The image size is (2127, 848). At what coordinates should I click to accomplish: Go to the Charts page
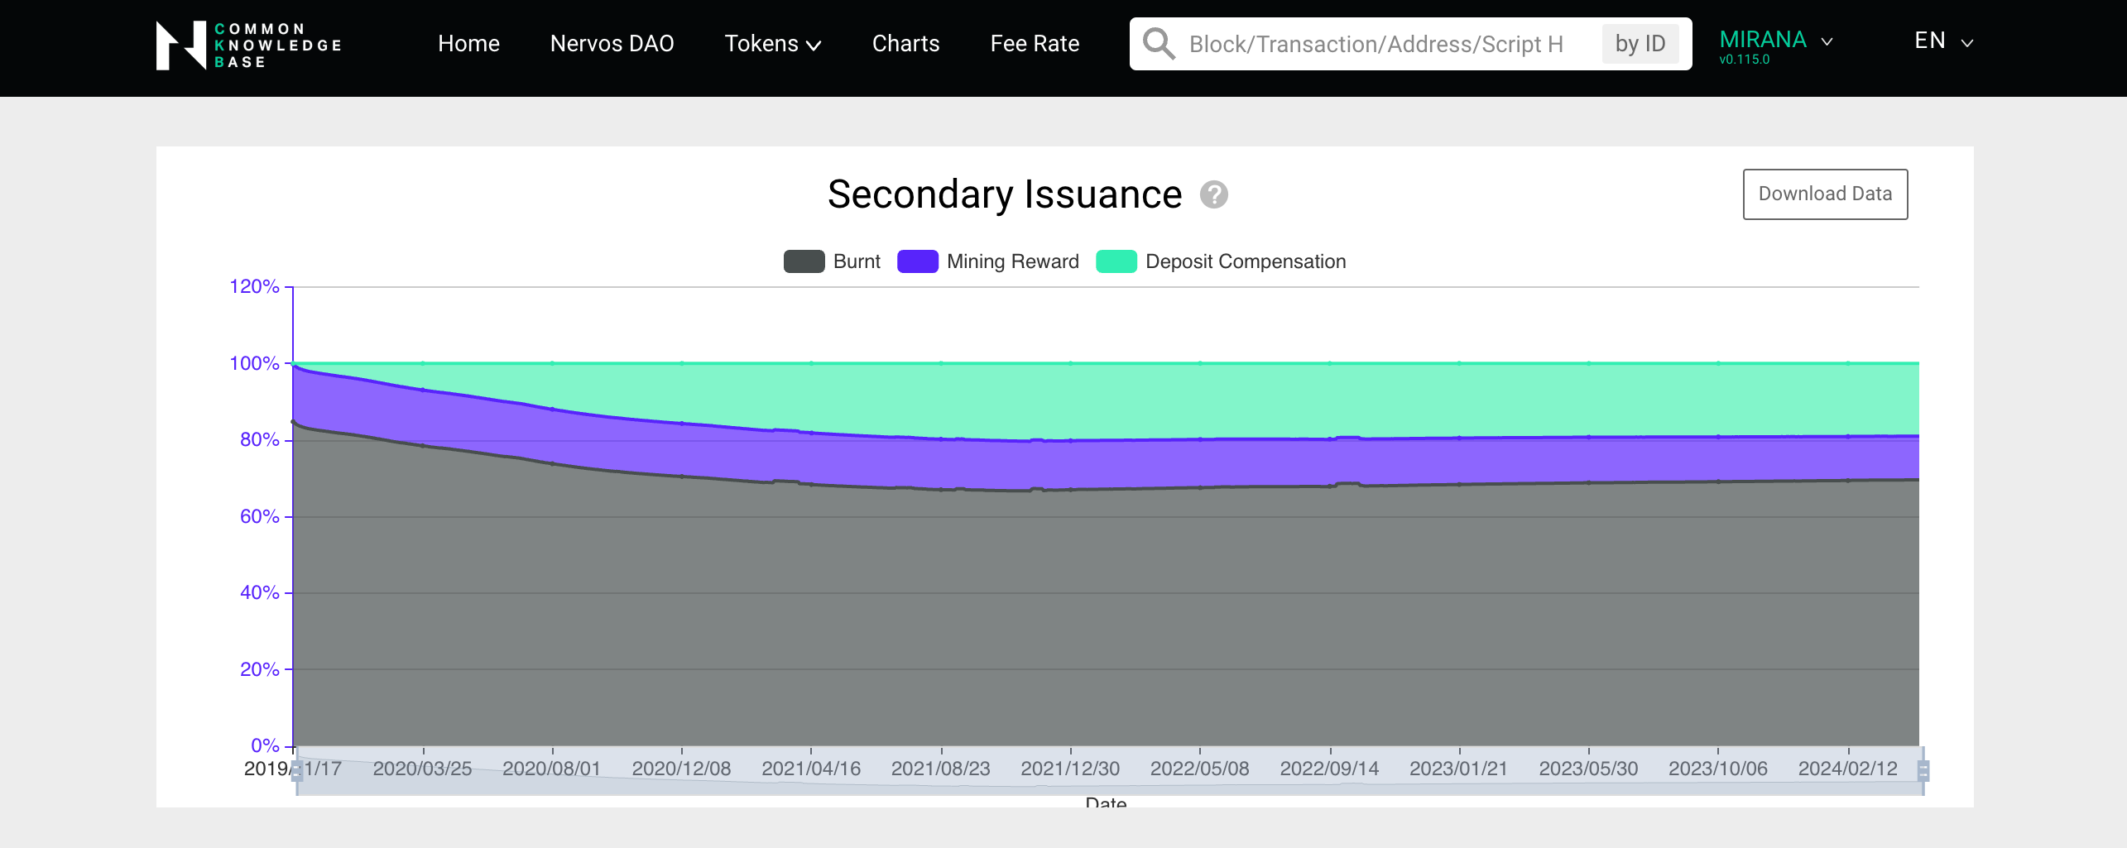click(x=905, y=43)
